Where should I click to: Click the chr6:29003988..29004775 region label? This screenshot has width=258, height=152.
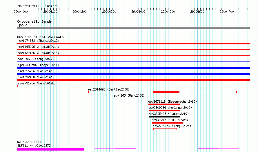coord(37,6)
